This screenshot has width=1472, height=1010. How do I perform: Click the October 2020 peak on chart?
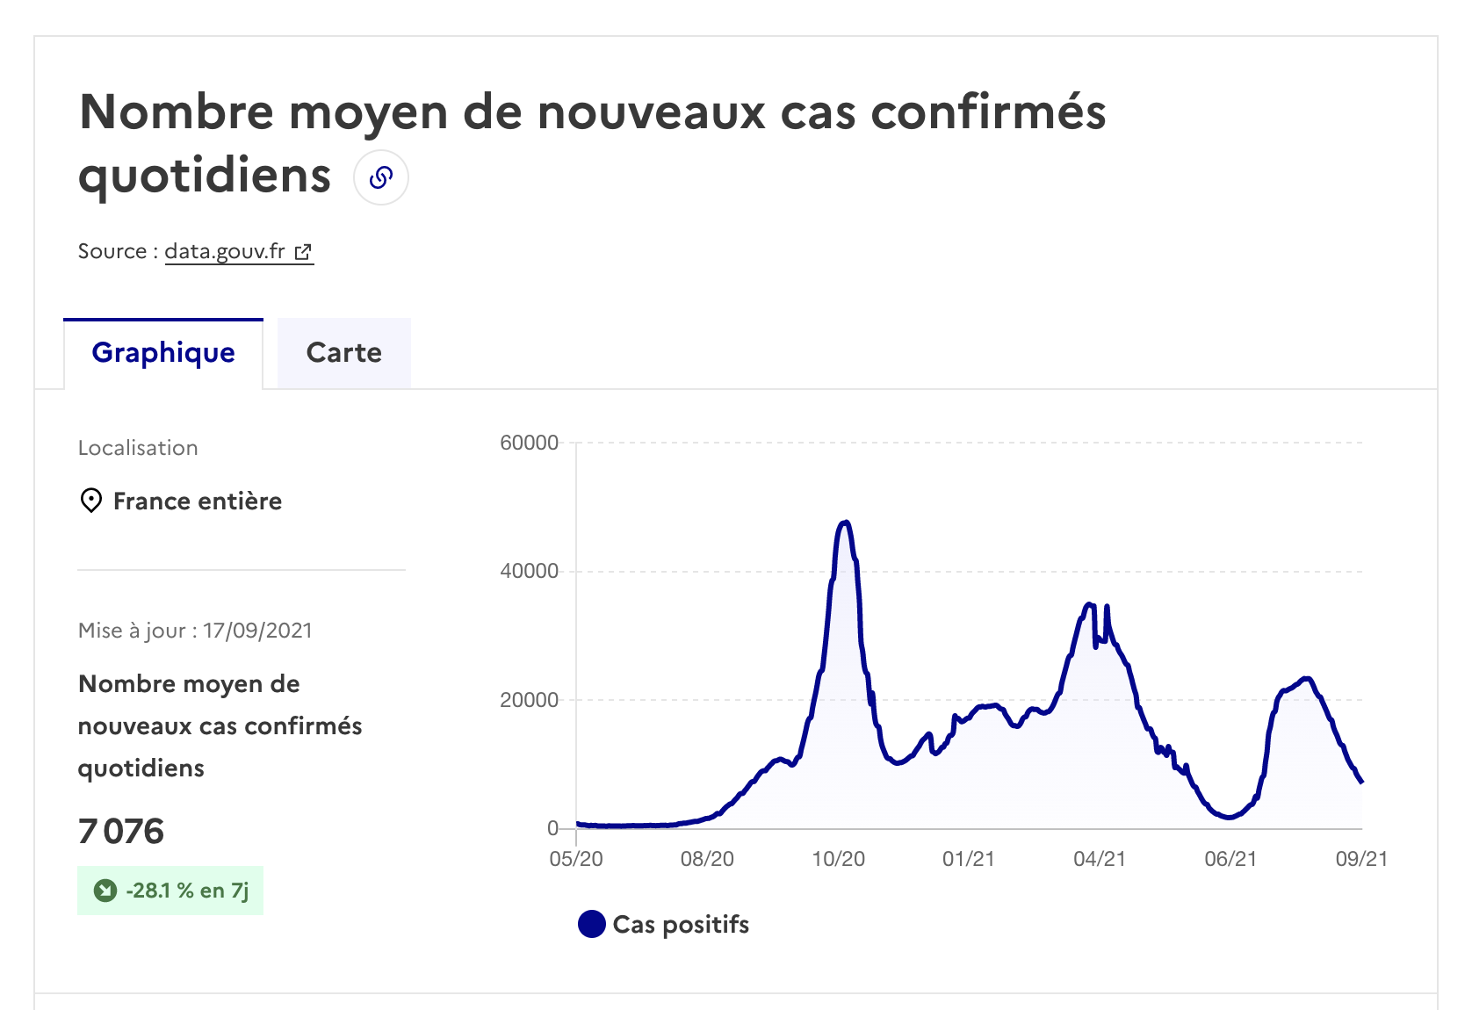point(845,523)
